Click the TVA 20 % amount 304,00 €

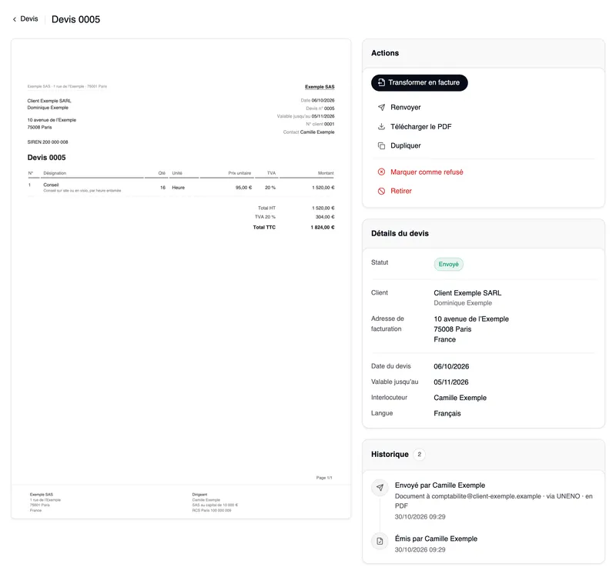(x=325, y=217)
